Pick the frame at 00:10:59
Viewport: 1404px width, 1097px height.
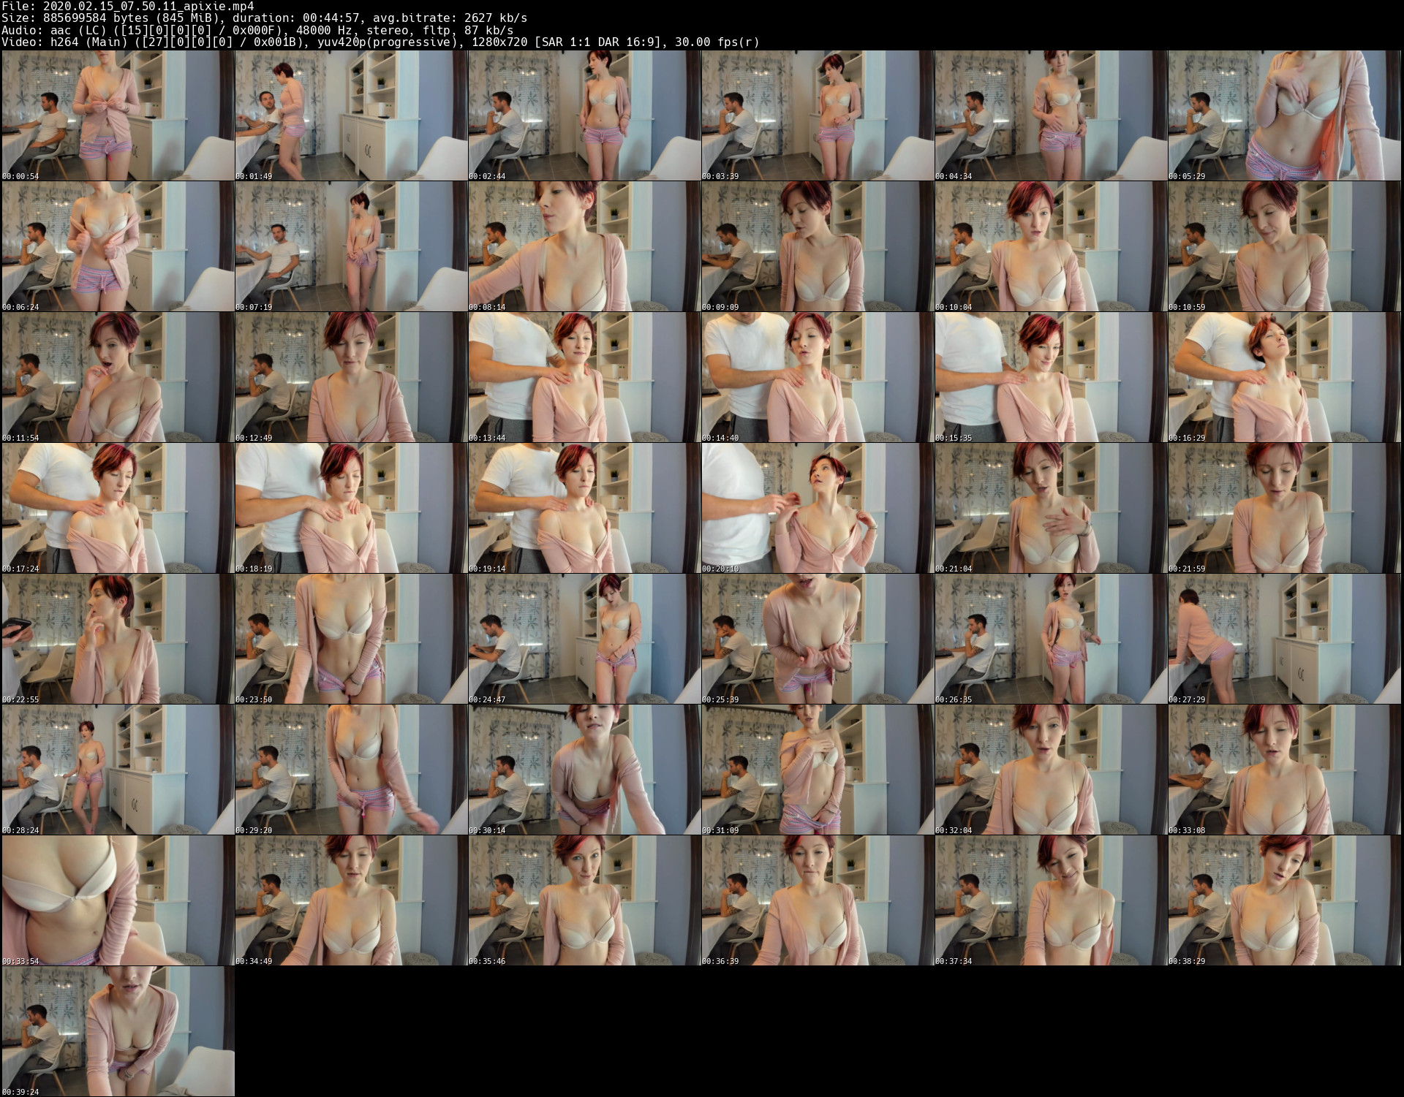(x=1284, y=246)
